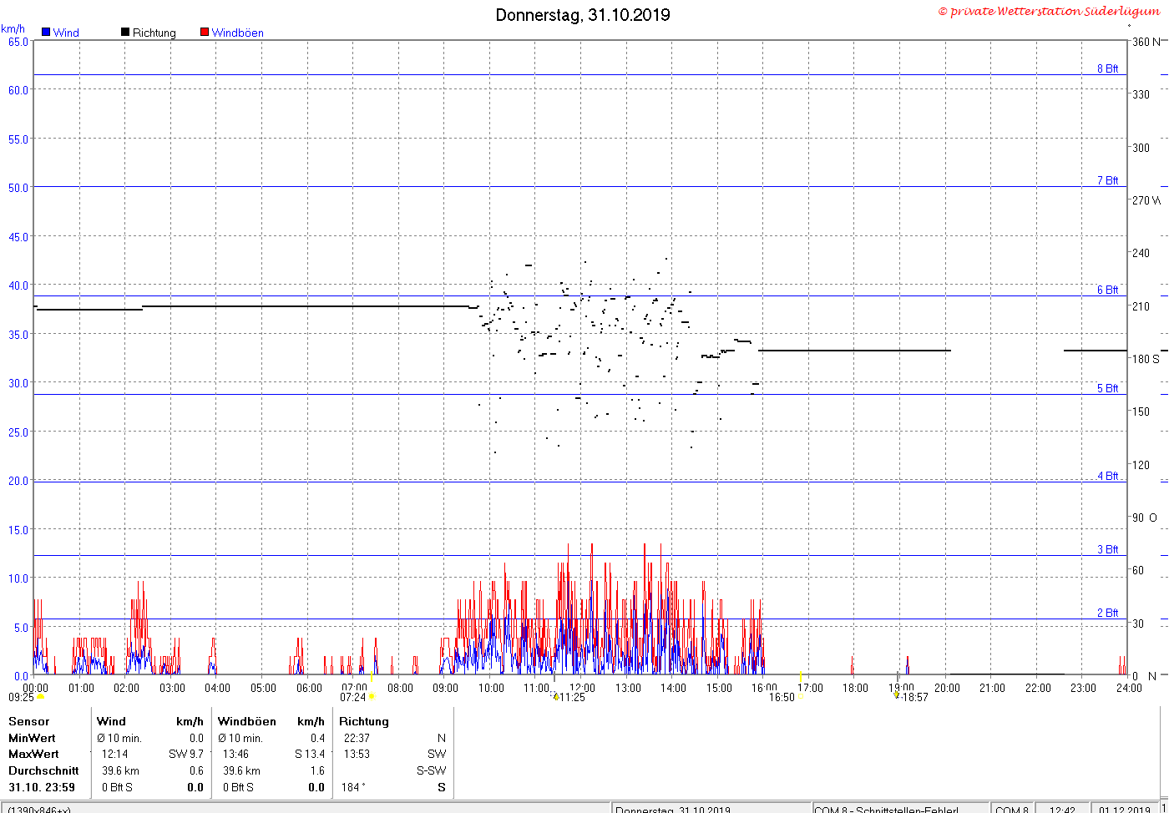1169x813 pixels.
Task: Click the Windböen legend label
Action: click(x=238, y=33)
